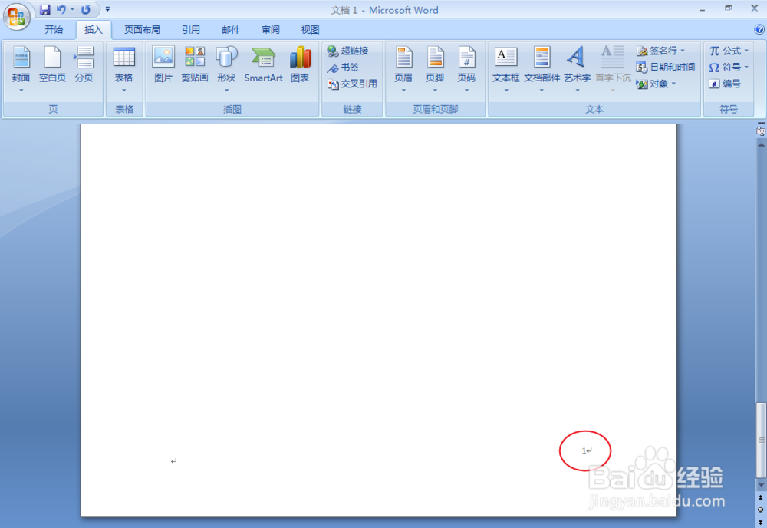
Task: Go to the next page
Action: tap(761, 522)
